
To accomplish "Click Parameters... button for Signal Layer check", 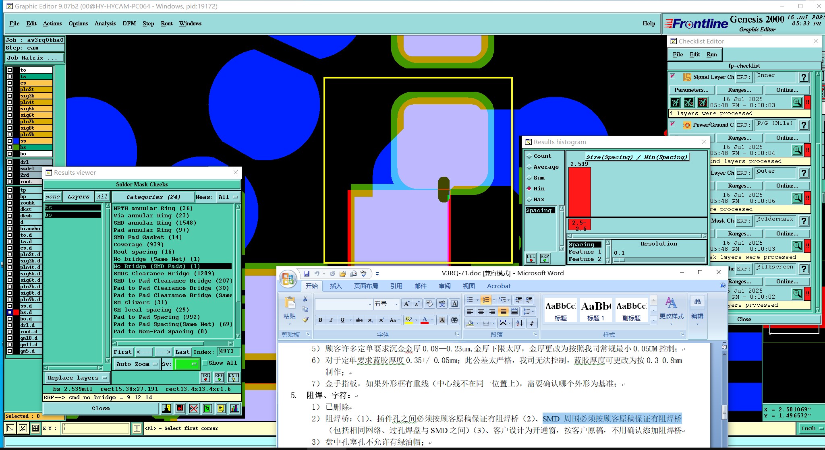I will tap(691, 90).
